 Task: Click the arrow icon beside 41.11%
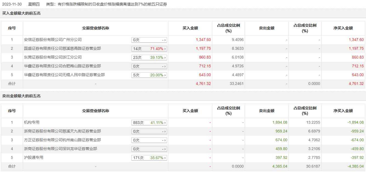click(165, 123)
